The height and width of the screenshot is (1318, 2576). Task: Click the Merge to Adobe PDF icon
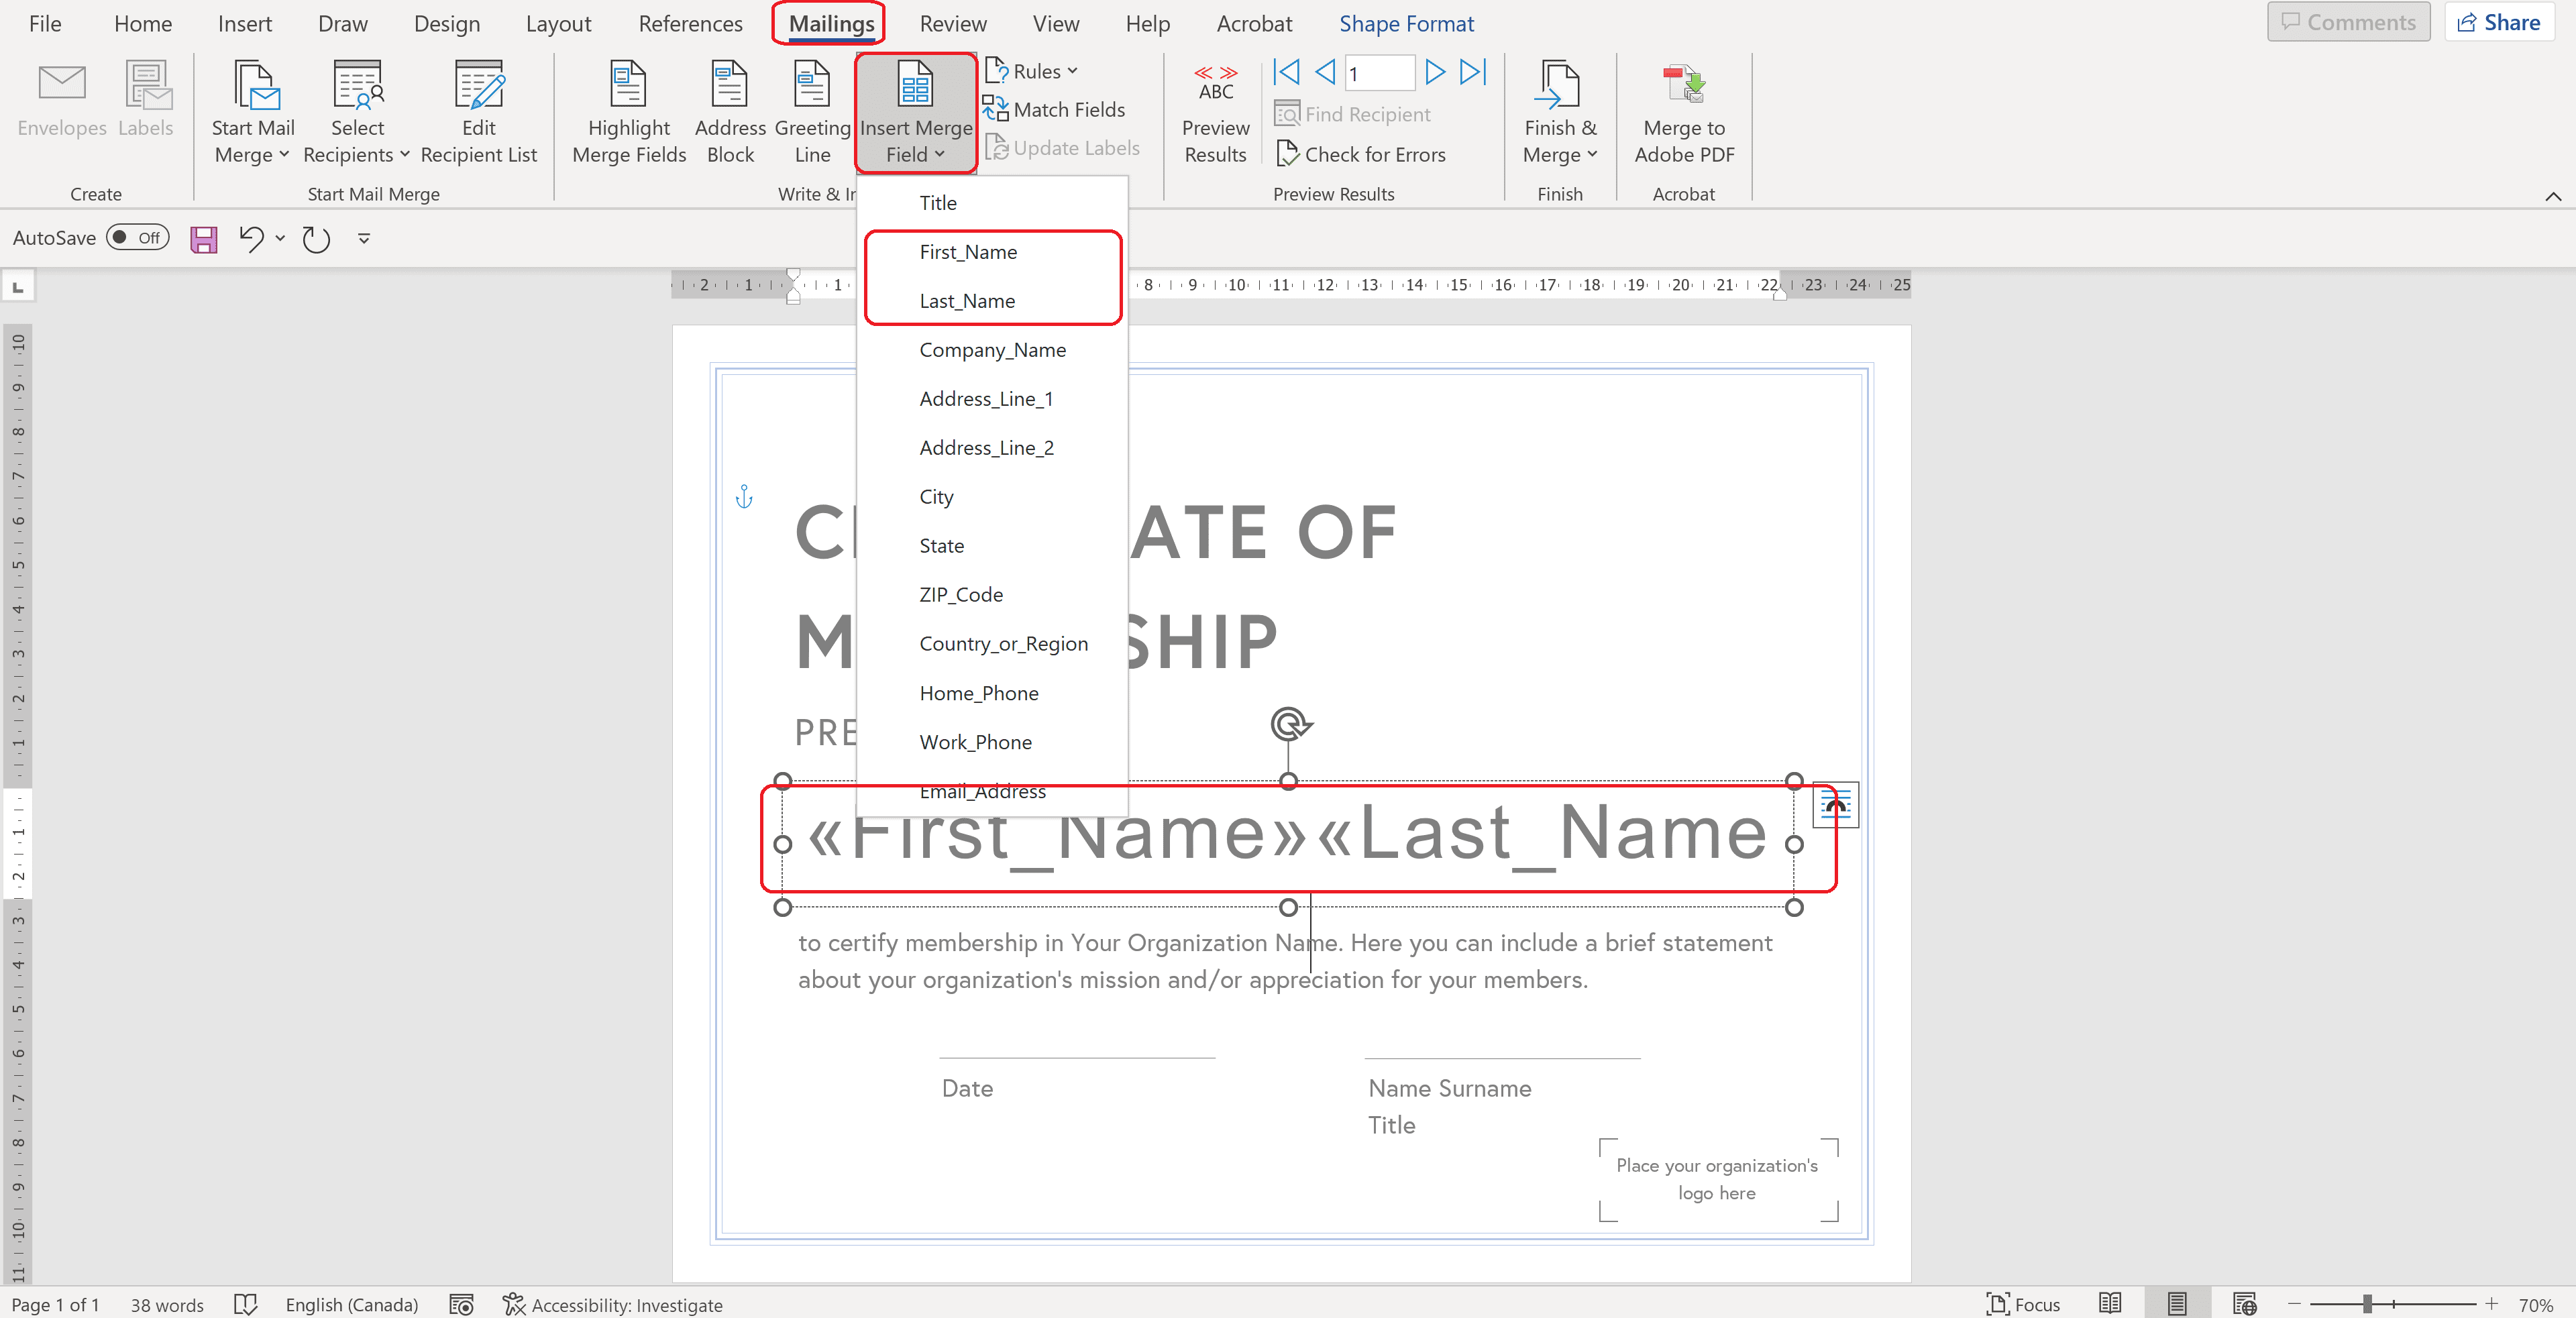1683,85
